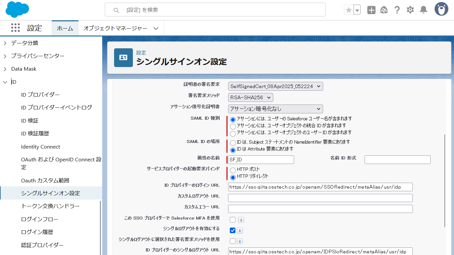The image size is (454, 255).
Task: Enable Salesforce MFA for this SSO provider
Action: [233, 220]
